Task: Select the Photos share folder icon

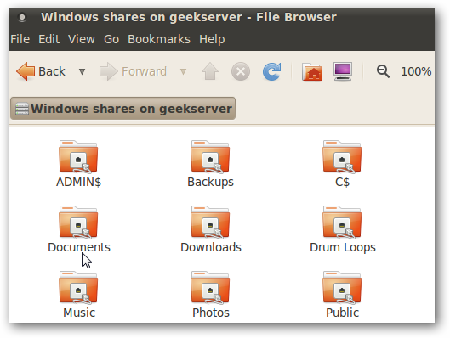Action: (210, 288)
